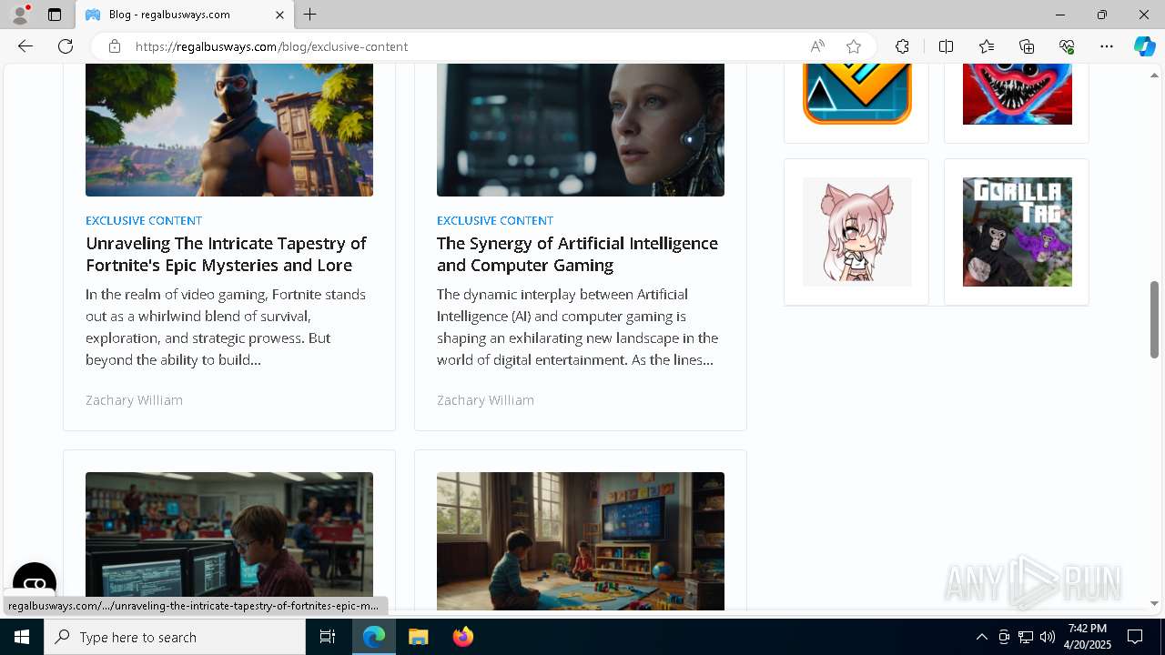Open Exclusive Content category above Fortnite article
Image resolution: width=1165 pixels, height=655 pixels.
click(x=144, y=220)
